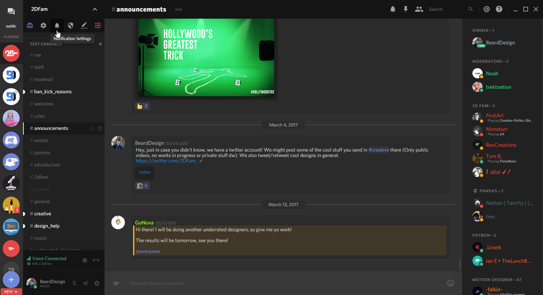
Task: Open the #2dfam channel
Action: 63,177
